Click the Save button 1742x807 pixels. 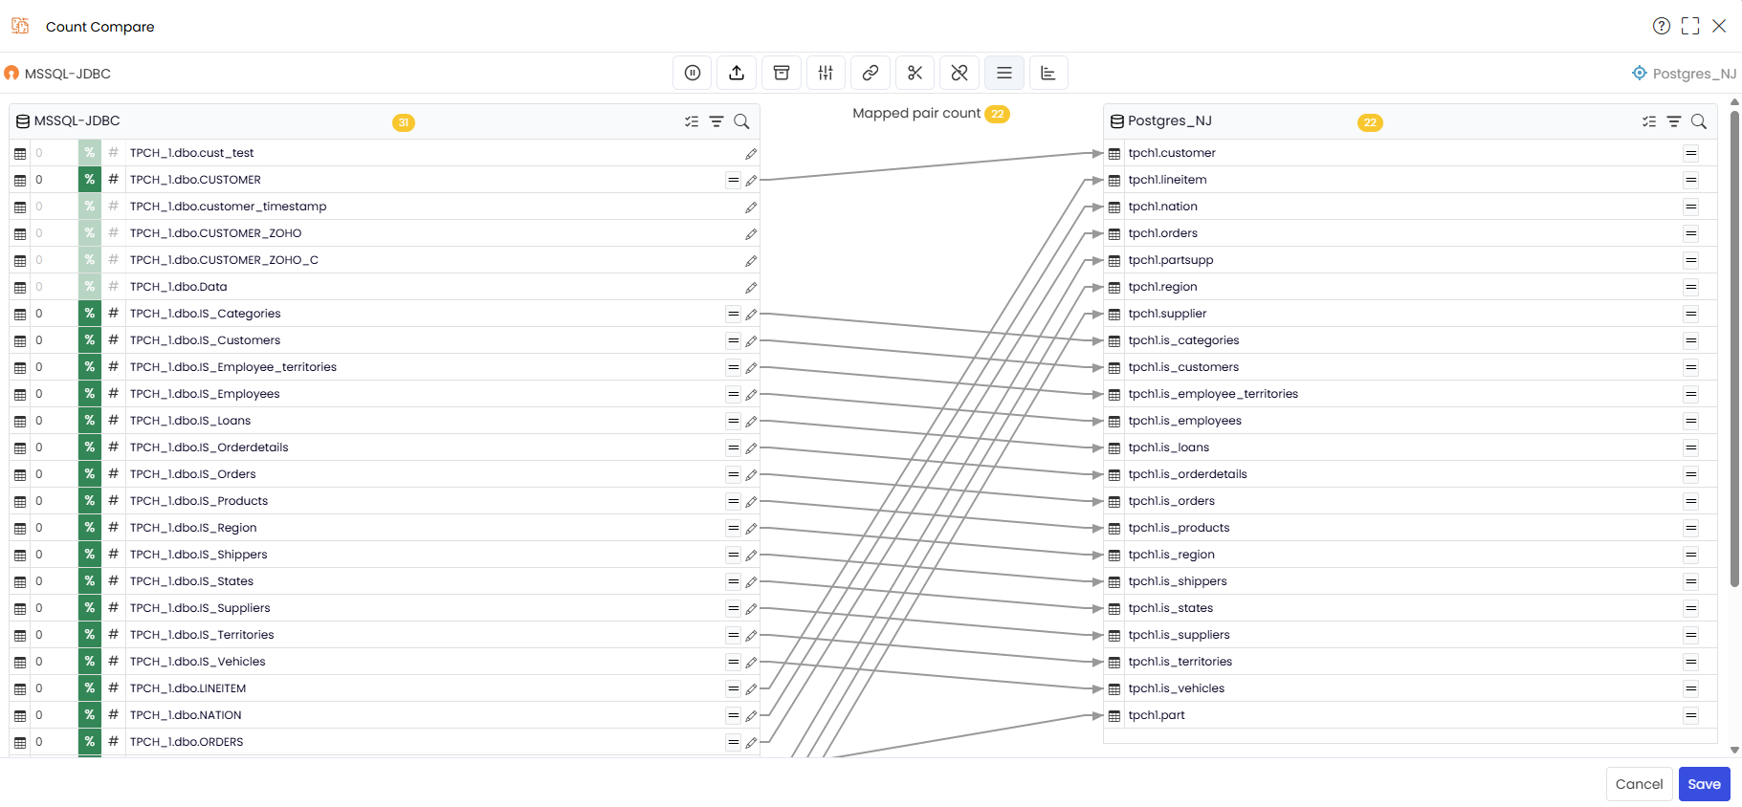point(1704,784)
